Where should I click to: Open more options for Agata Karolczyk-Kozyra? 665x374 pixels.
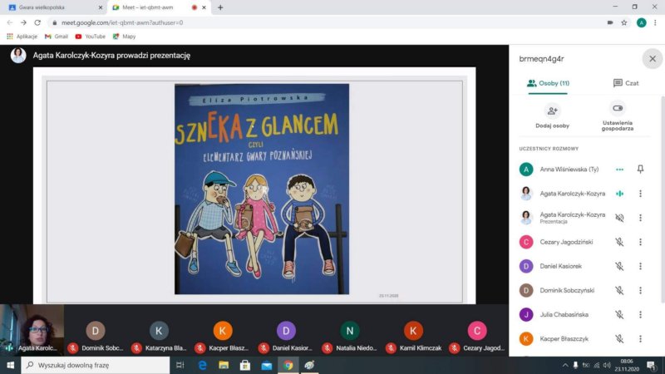[x=640, y=194]
